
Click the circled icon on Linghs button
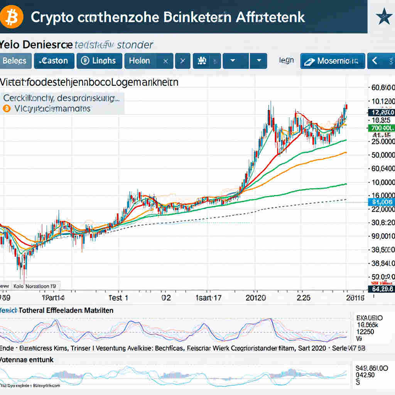click(x=85, y=61)
